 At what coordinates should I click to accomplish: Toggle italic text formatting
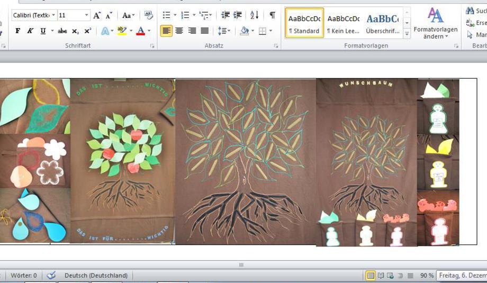pyautogui.click(x=30, y=31)
